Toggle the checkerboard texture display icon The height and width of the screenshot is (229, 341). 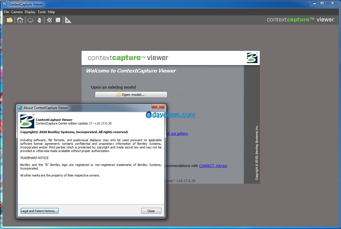[50, 20]
